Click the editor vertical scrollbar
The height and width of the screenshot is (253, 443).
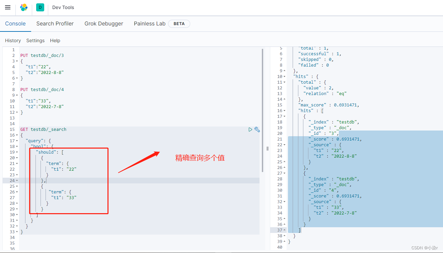pos(263,110)
